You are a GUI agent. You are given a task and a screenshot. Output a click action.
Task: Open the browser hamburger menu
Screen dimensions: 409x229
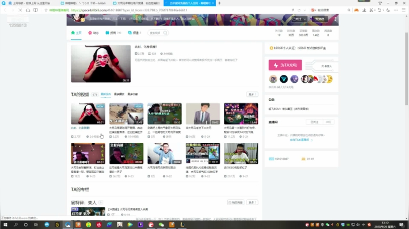click(x=403, y=10)
